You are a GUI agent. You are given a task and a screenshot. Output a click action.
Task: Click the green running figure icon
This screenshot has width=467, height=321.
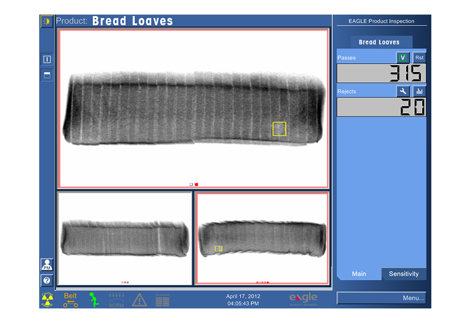pos(93,299)
